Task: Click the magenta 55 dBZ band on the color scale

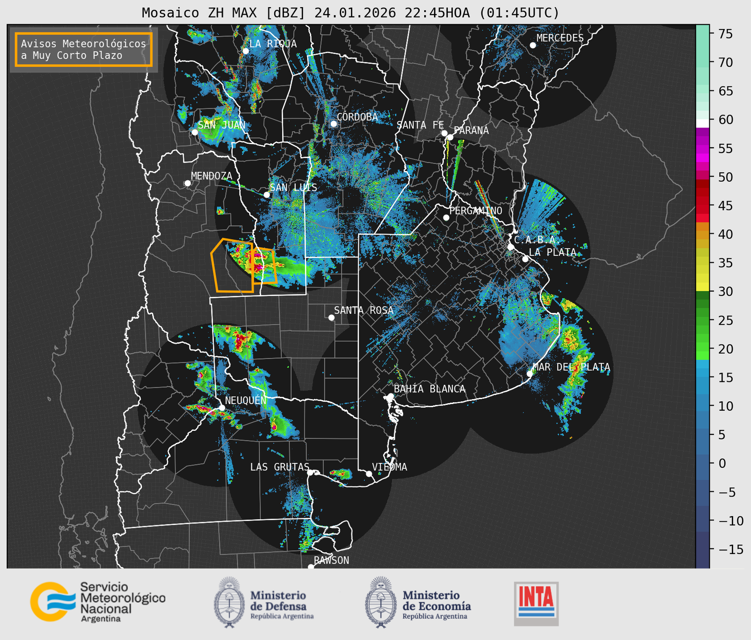Action: [x=702, y=148]
